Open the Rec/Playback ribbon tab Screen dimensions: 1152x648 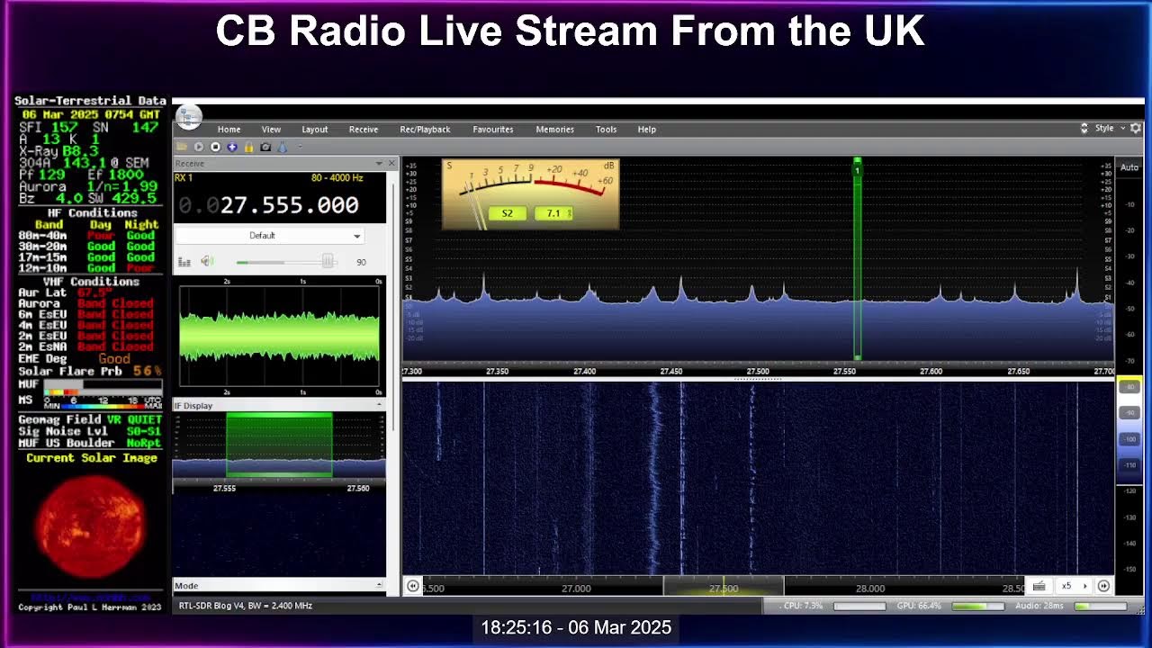pos(425,130)
